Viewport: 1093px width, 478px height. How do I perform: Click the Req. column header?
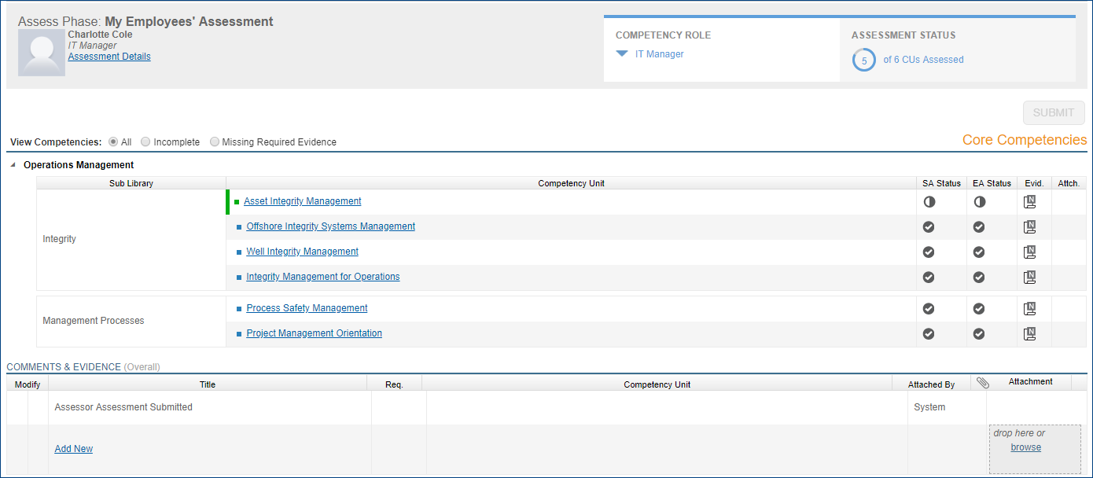[x=394, y=384]
